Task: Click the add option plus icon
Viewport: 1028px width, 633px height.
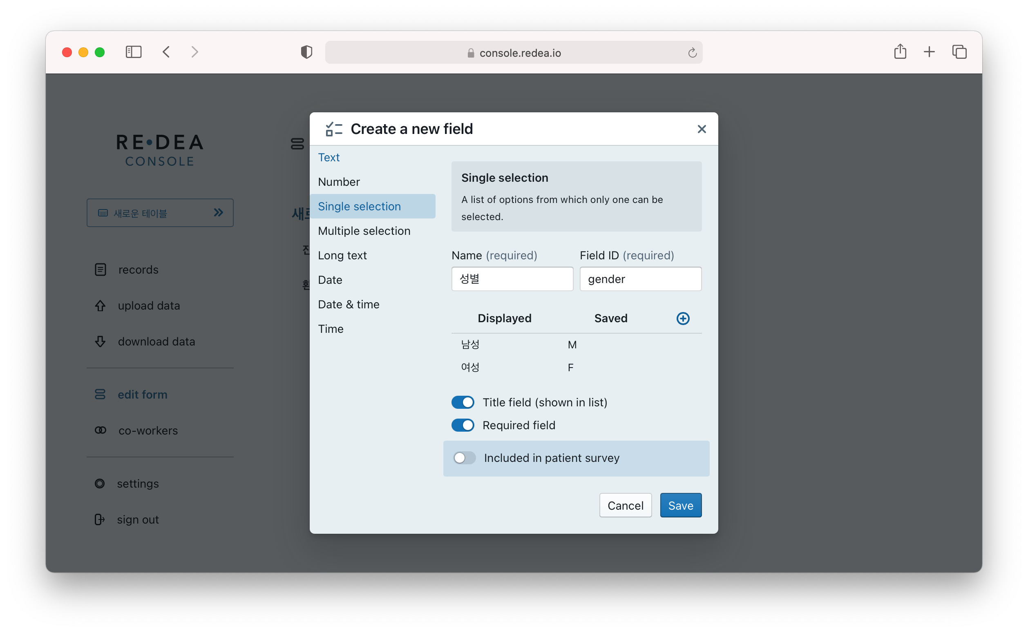Action: [x=683, y=319]
